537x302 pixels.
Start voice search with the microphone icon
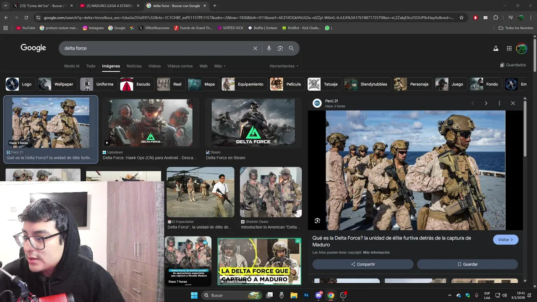pyautogui.click(x=269, y=48)
